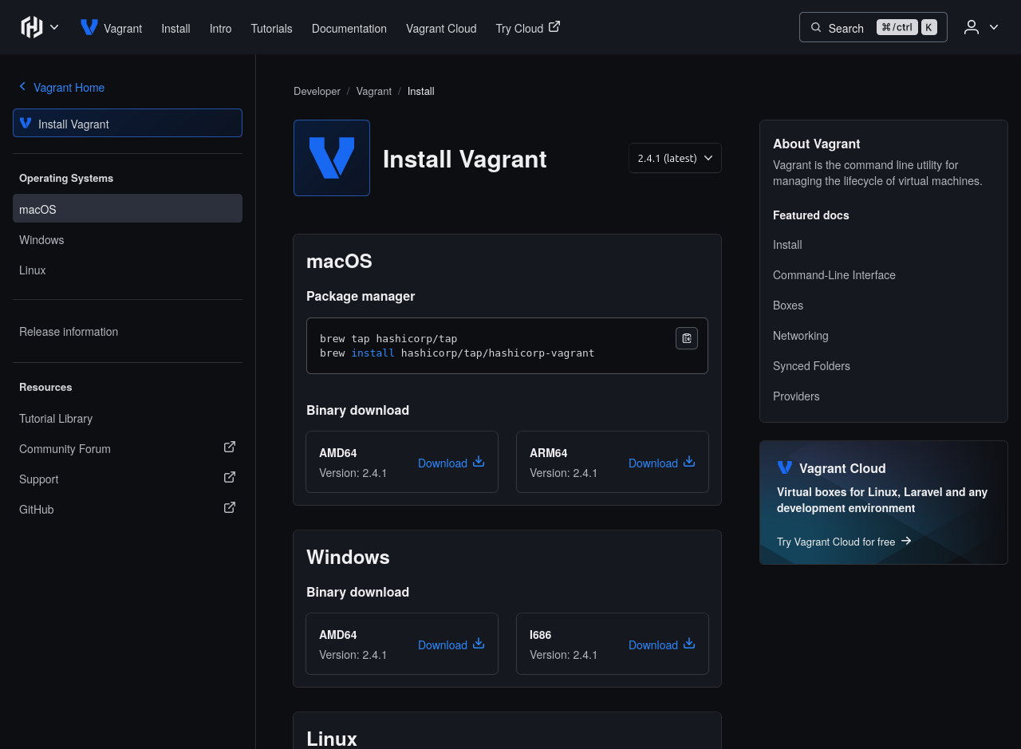Screen dimensions: 1021x749
Task: Click the HashiCorp logo in header
Action: click(x=31, y=27)
